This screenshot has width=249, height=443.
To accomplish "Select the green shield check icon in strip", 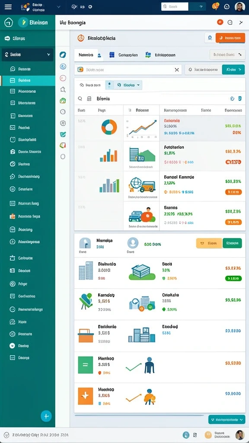I will pyautogui.click(x=63, y=135).
